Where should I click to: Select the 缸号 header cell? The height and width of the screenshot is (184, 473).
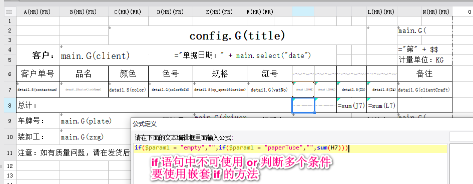[269, 74]
